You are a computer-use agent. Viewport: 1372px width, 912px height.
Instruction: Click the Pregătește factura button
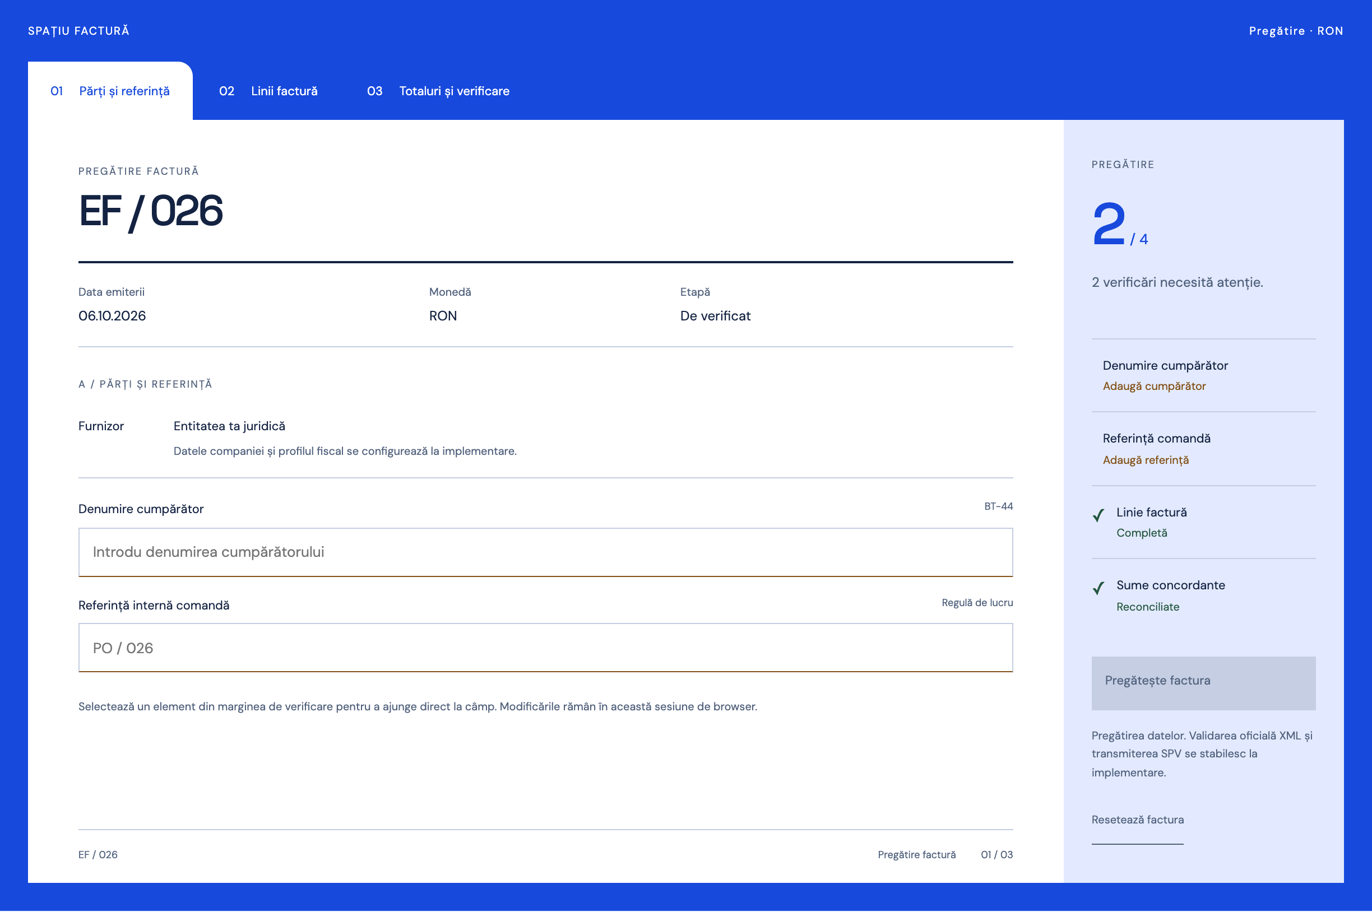click(1203, 682)
